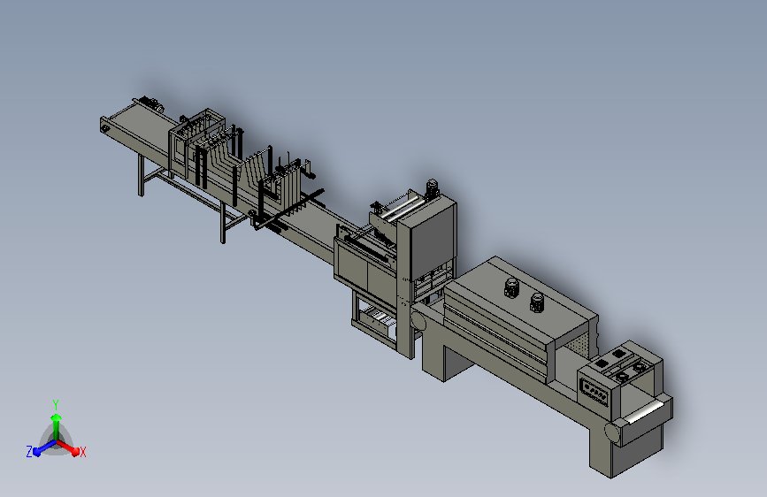Click the red X axis of the orientation triad

(68, 447)
